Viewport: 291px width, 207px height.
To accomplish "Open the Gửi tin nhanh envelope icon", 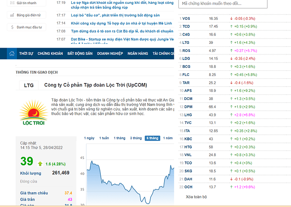I will (12, 3).
